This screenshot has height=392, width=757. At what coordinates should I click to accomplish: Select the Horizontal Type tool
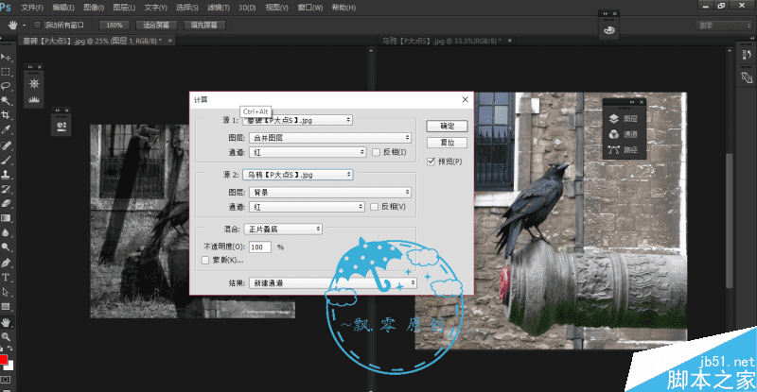click(x=6, y=278)
